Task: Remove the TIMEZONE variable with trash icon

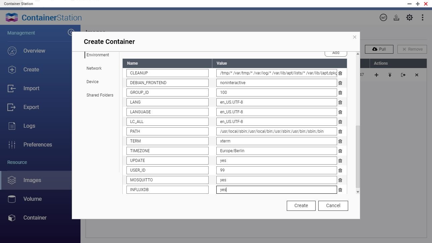Action: coord(340,151)
